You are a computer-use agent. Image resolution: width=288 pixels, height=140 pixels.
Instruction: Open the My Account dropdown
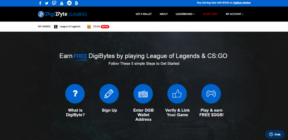(234, 14)
